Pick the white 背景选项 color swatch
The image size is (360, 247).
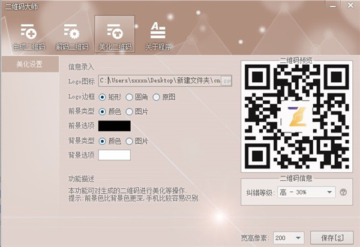click(115, 155)
